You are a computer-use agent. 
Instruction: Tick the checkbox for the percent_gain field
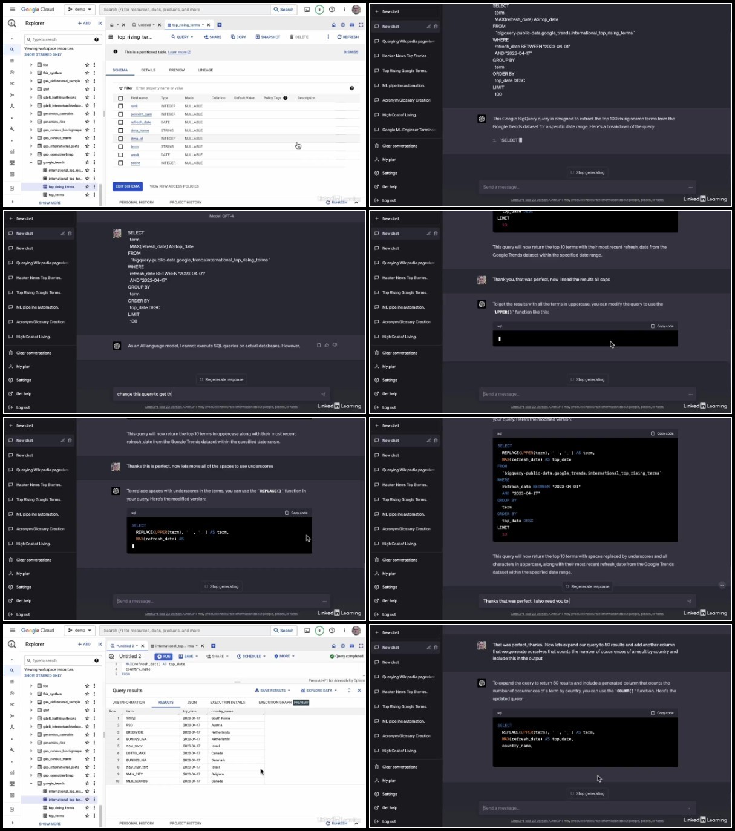120,114
